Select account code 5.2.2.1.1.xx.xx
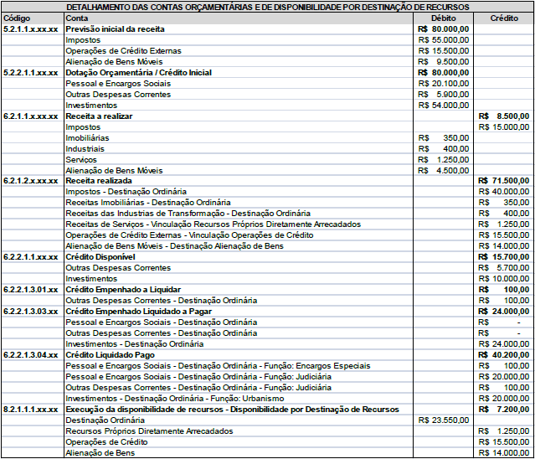Image resolution: width=535 pixels, height=459 pixels. [x=31, y=72]
